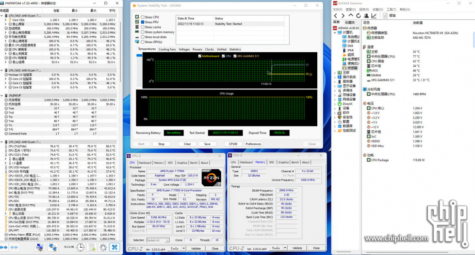Click the Date & Time column header
This screenshot has height=255, width=475.
click(x=195, y=18)
